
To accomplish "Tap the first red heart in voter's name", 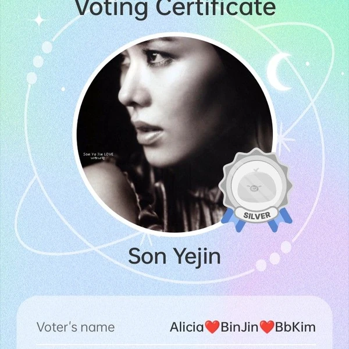I will pos(212,327).
